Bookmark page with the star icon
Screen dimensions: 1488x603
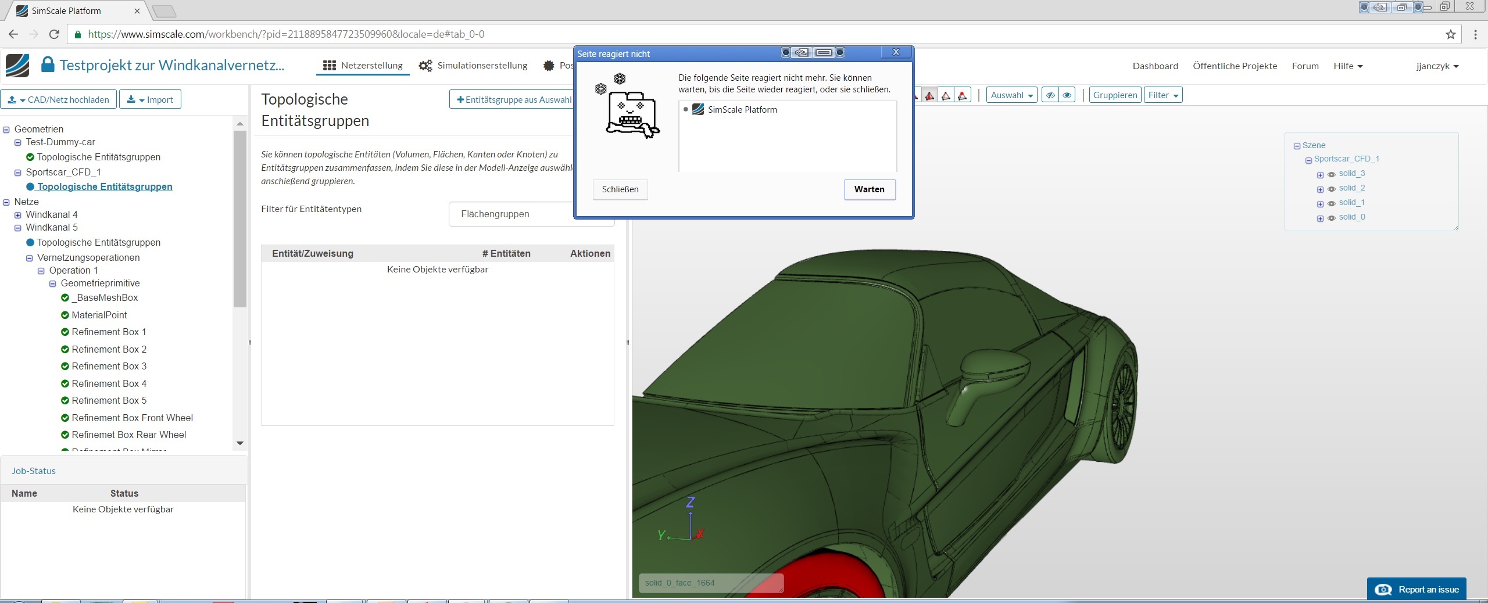(1451, 34)
